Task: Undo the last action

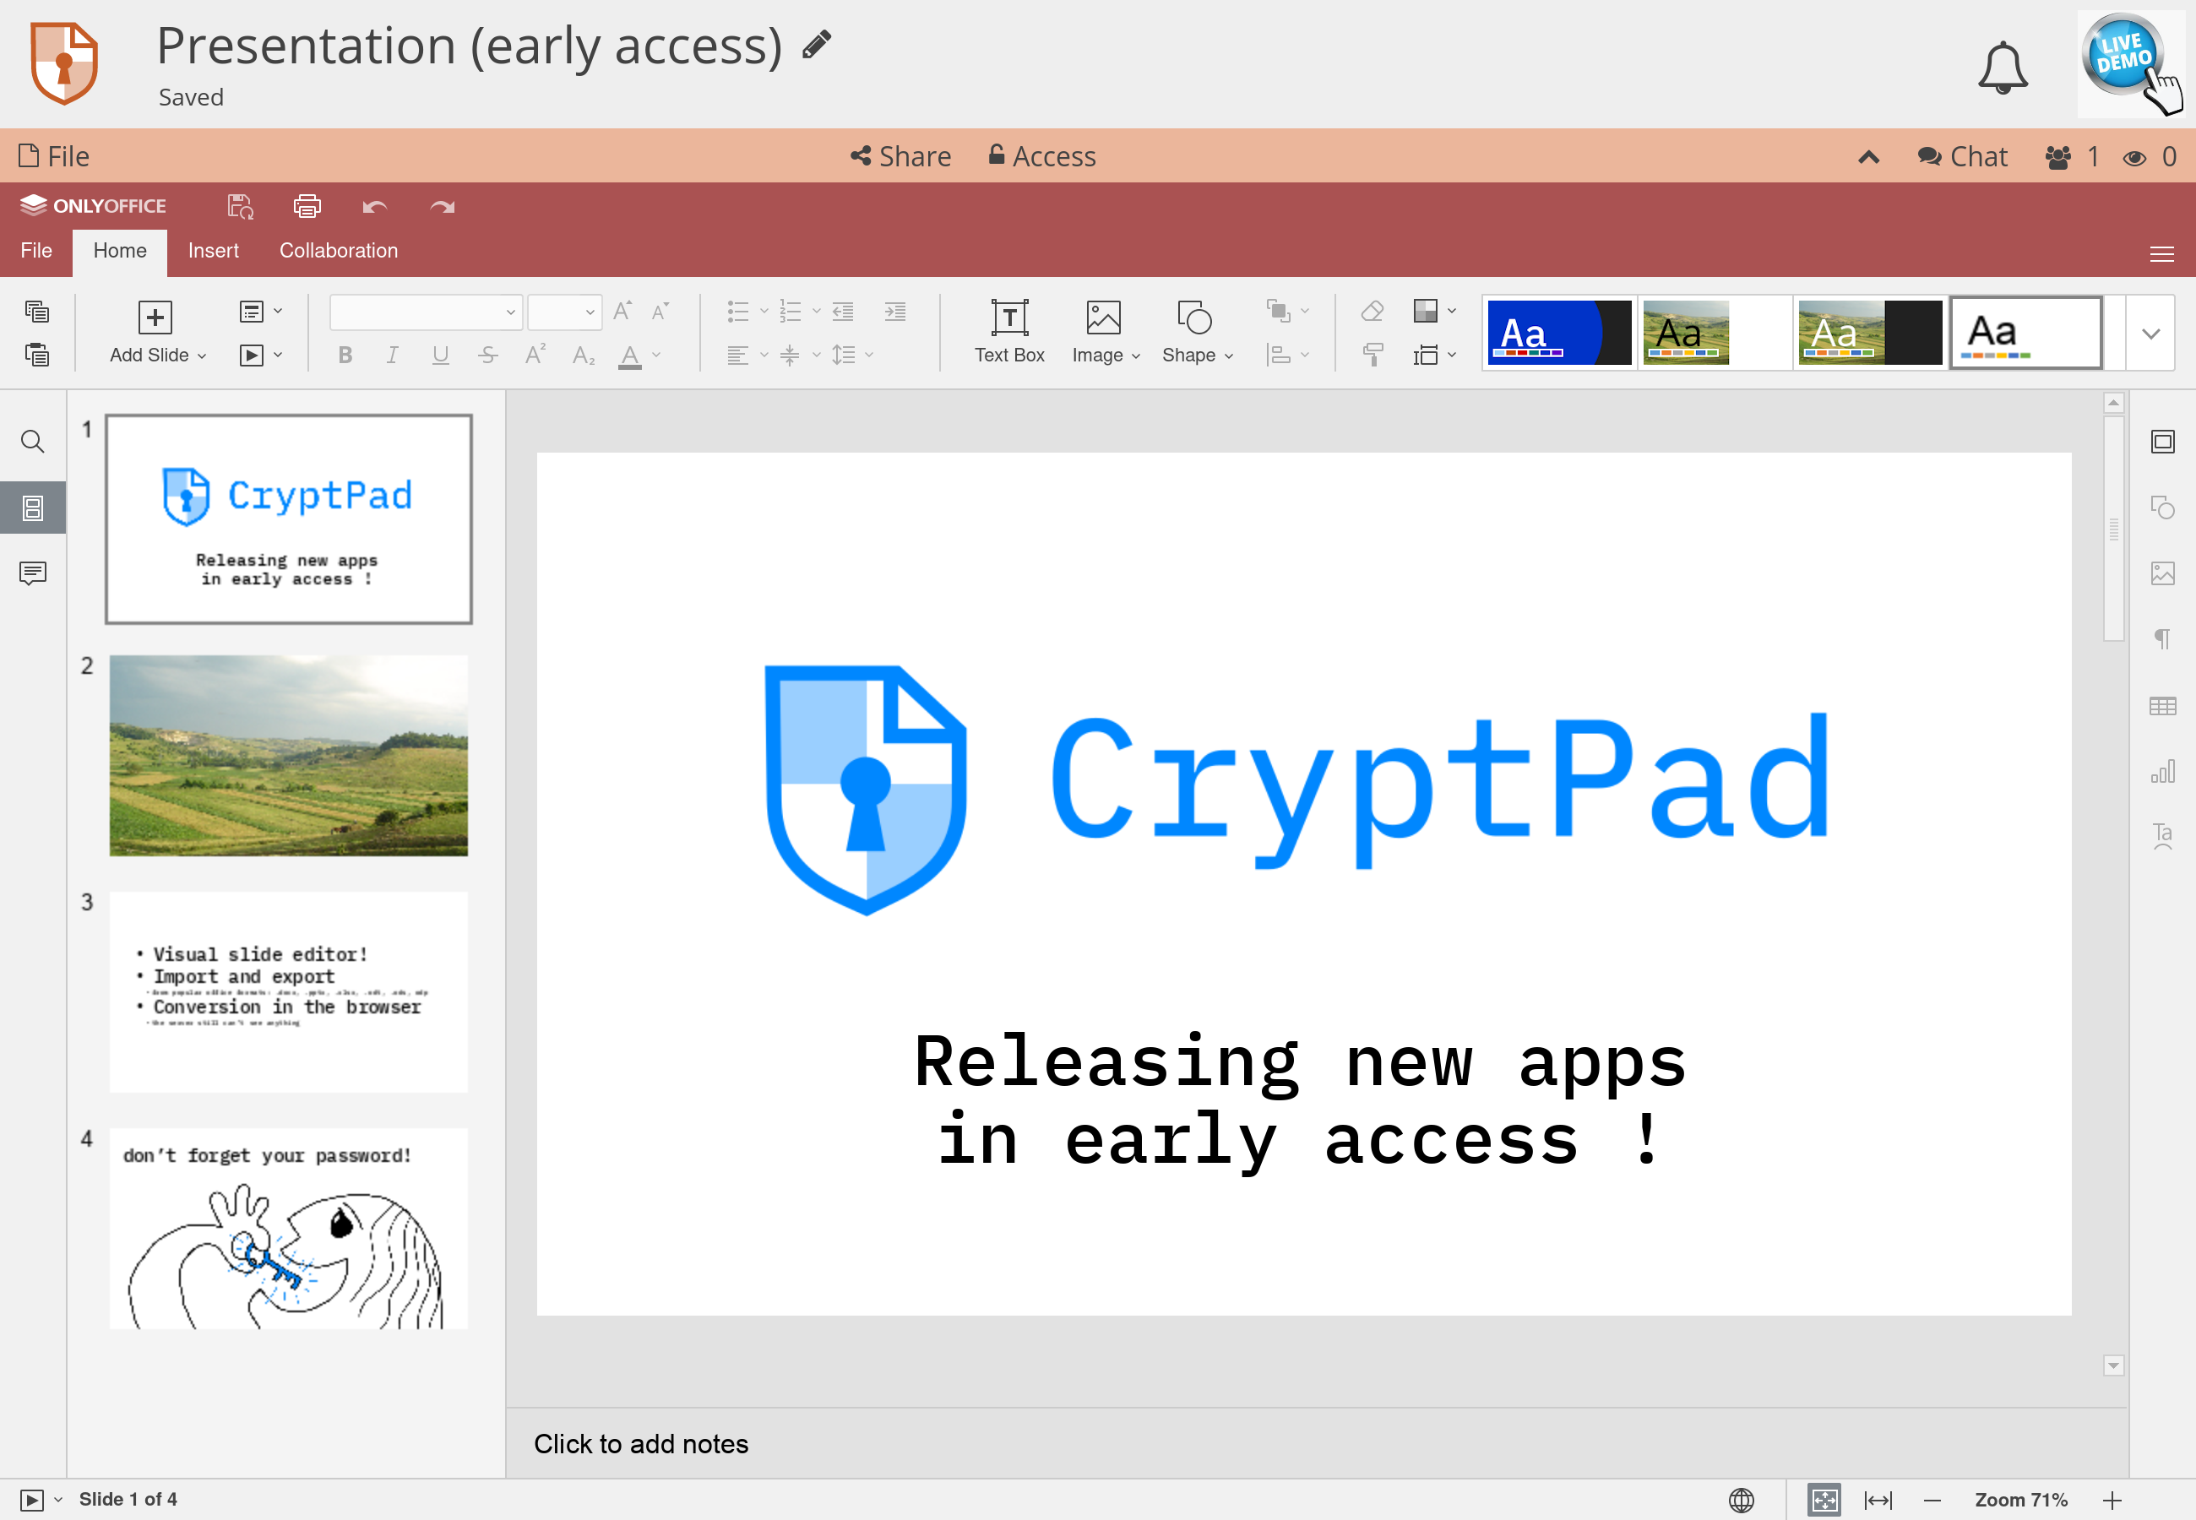Action: 374,207
